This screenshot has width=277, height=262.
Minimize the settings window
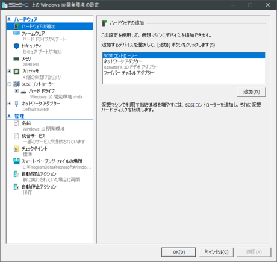[x=233, y=5]
